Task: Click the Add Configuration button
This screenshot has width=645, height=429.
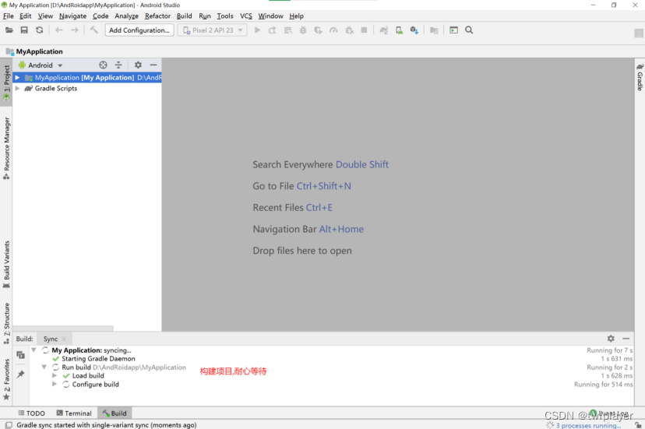Action: [x=139, y=30]
